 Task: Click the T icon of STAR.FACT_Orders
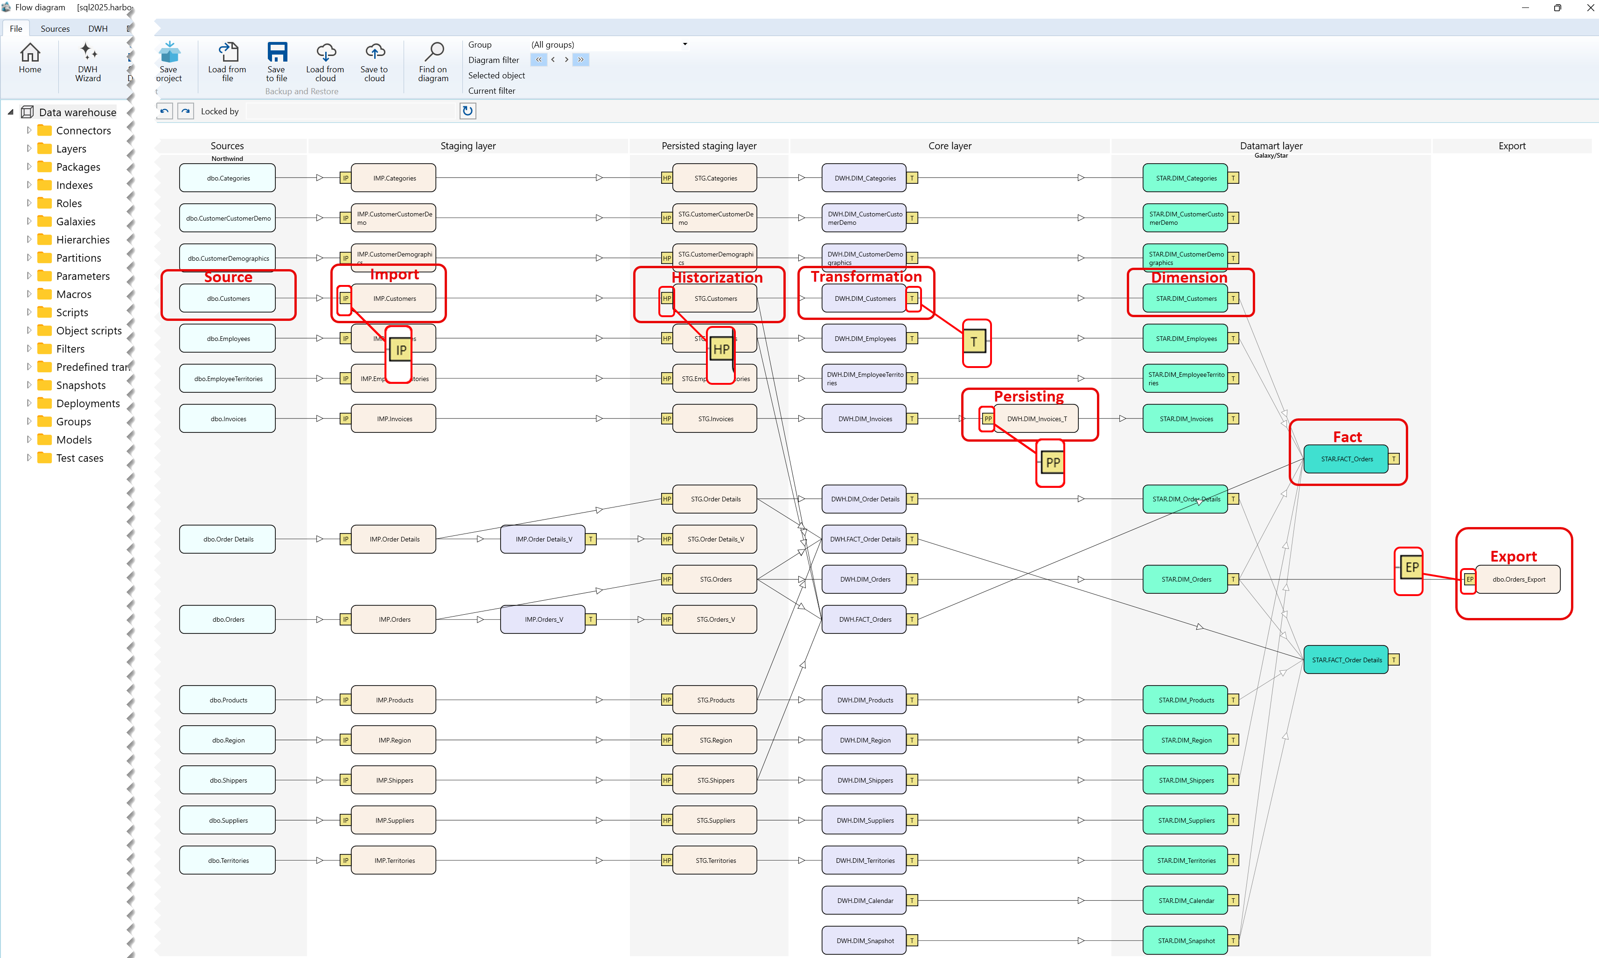(x=1394, y=459)
